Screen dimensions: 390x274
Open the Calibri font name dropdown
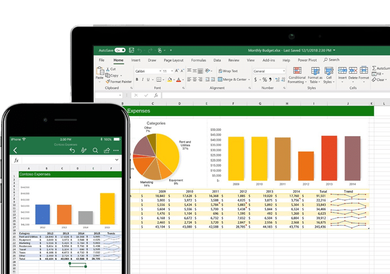(160, 71)
